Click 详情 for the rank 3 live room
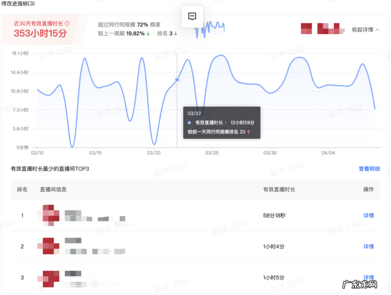This screenshot has width=391, height=295. (368, 278)
